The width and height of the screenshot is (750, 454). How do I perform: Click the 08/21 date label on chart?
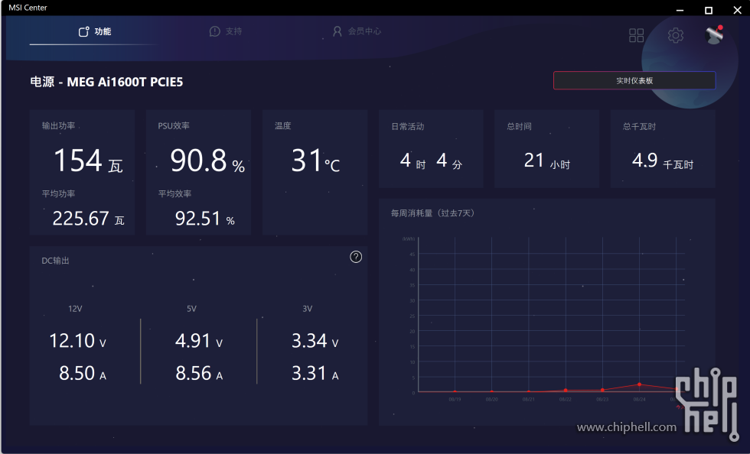(x=529, y=399)
